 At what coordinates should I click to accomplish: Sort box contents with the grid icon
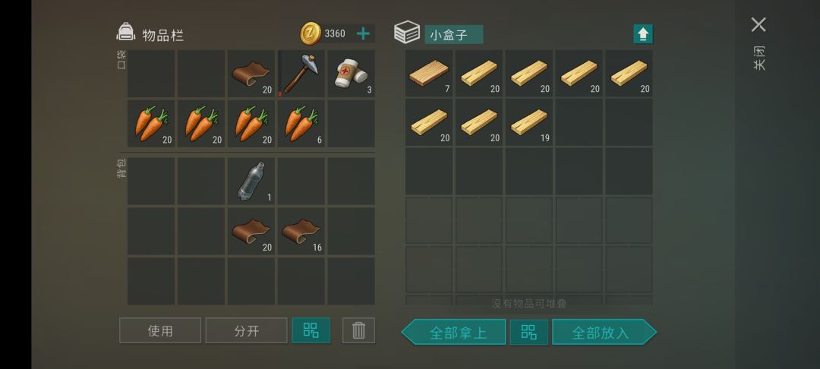pos(528,332)
